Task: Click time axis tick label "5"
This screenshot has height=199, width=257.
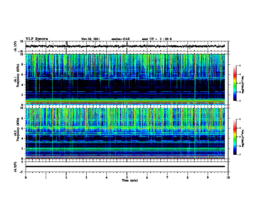Action: point(127,178)
